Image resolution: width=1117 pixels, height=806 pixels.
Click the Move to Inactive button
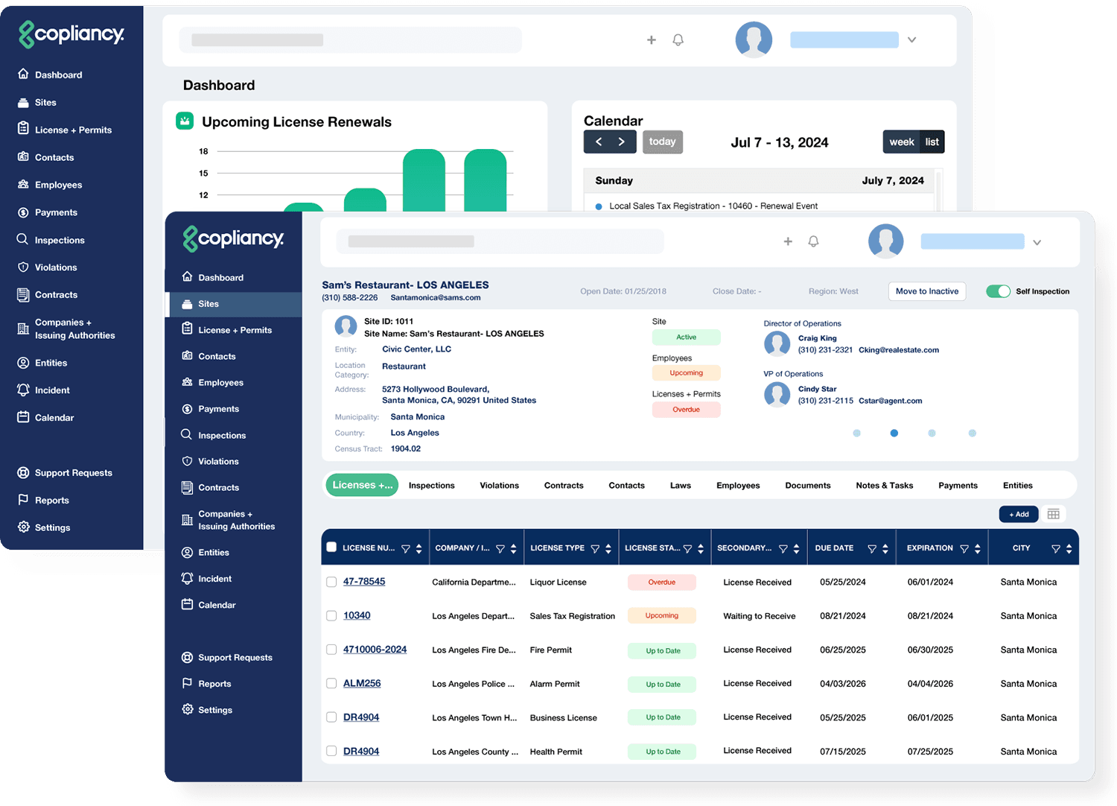[x=926, y=291]
